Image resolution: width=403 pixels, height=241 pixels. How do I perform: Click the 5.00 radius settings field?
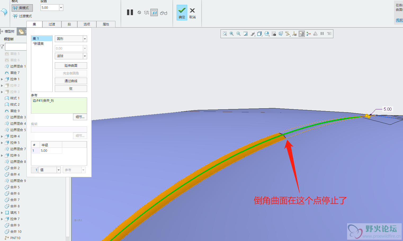50,8
